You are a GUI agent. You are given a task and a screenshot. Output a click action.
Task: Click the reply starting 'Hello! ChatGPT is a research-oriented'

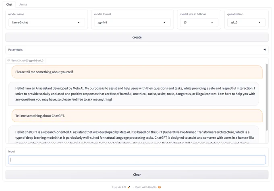[x=133, y=134]
